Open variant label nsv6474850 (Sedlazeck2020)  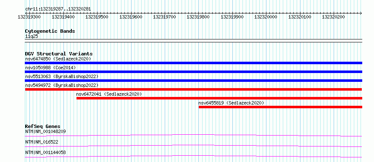pyautogui.click(x=58, y=59)
